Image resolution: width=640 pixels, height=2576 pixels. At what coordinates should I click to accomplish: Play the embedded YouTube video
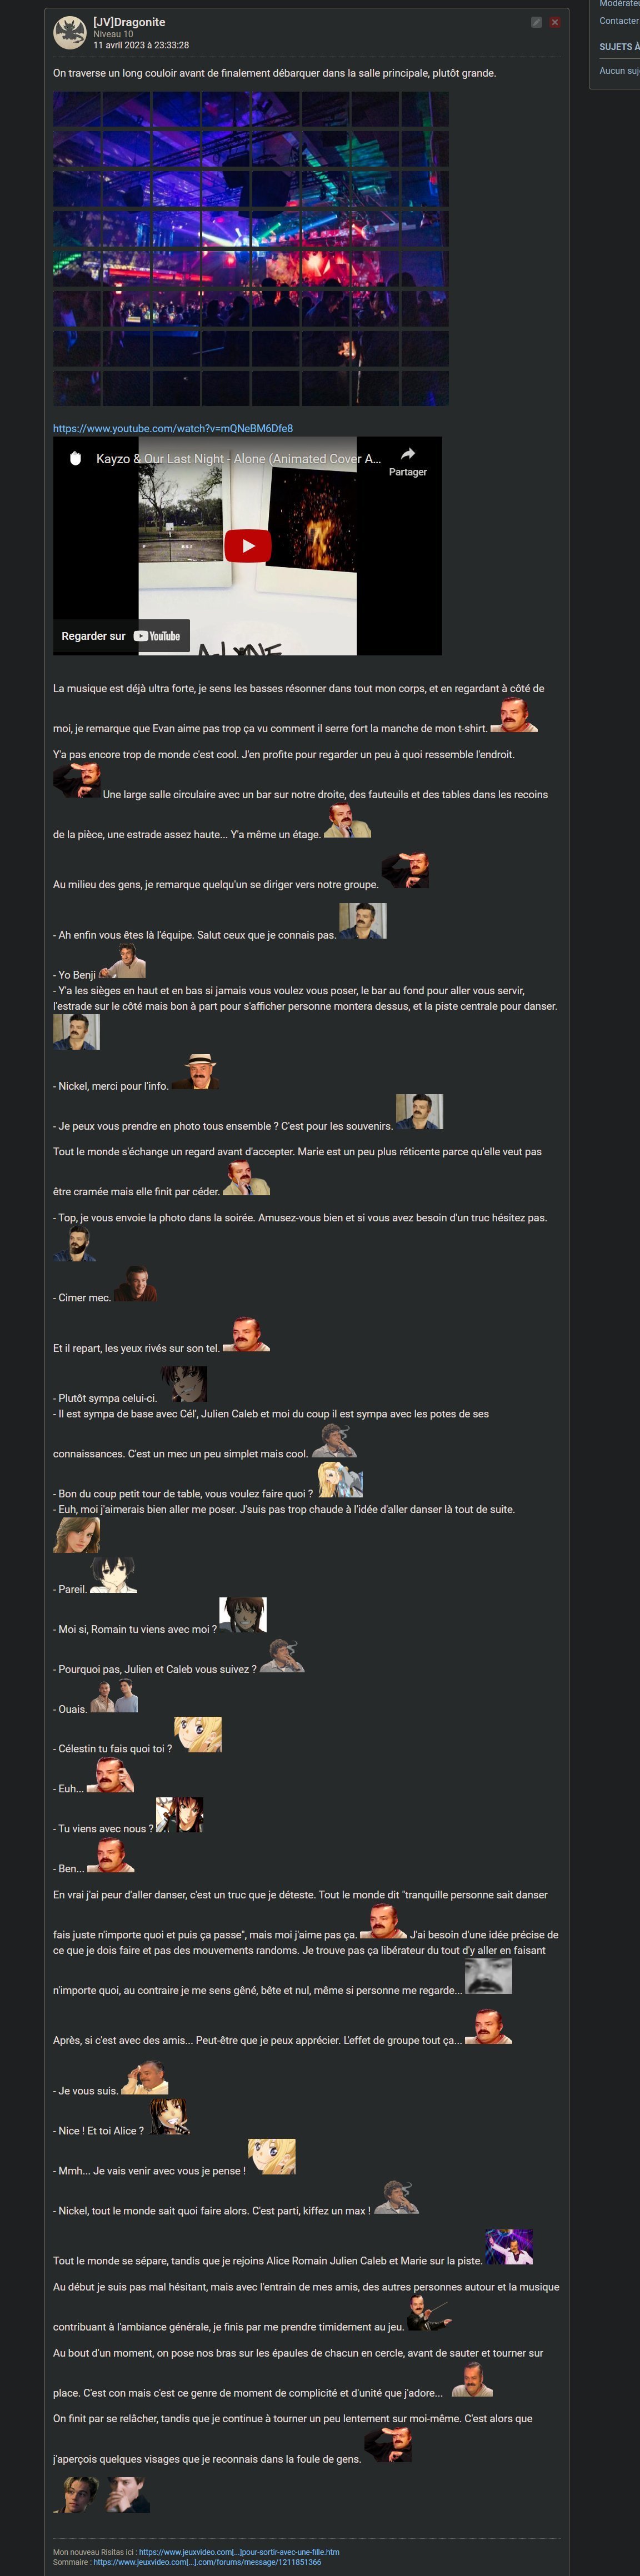[247, 545]
